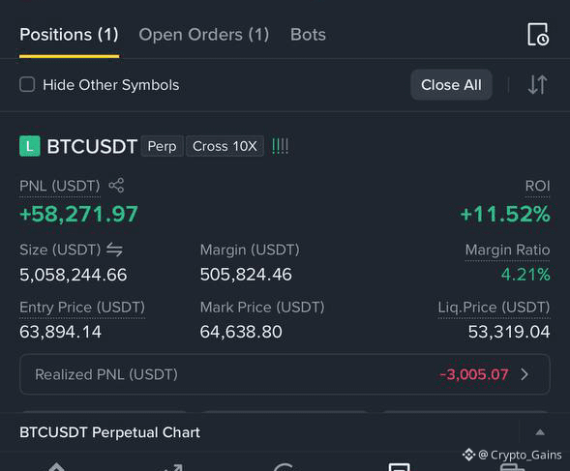Viewport: 570px width, 471px height.
Task: Expand the BTCUSDT Perpetual Chart arrow
Action: click(x=540, y=432)
